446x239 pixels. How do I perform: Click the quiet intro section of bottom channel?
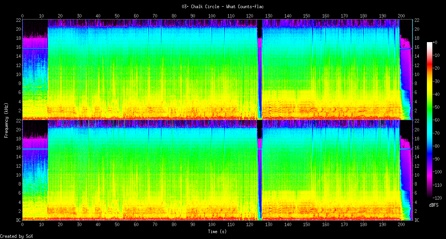point(35,175)
